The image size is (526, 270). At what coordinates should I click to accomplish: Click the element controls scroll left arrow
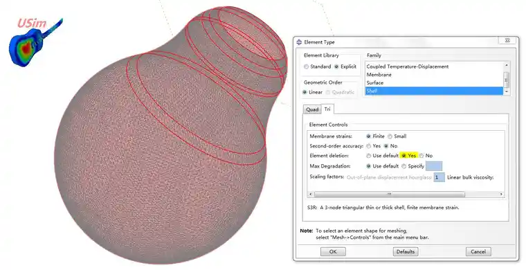(311, 194)
